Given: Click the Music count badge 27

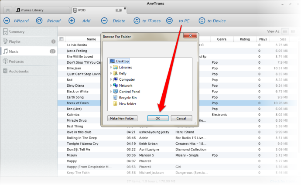Looking at the screenshot, I should (x=52, y=51).
